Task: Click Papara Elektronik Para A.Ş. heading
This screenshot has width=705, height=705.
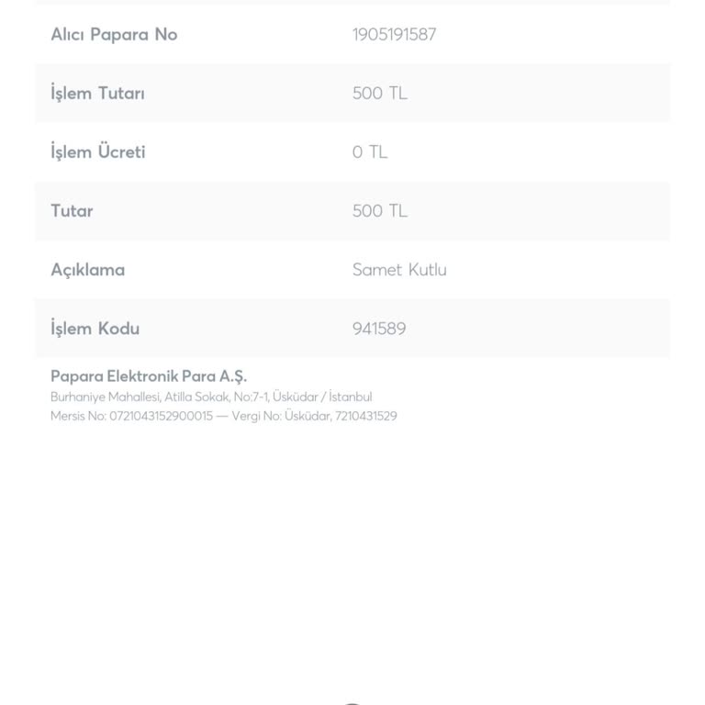Action: tap(149, 376)
